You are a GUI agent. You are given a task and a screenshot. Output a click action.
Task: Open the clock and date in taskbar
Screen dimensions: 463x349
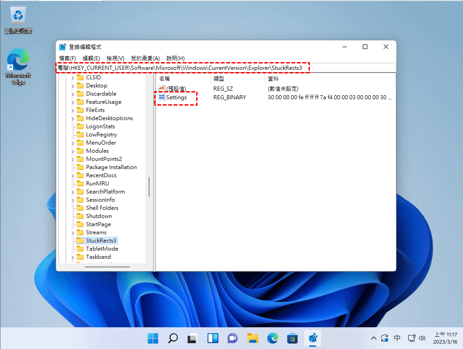tap(445, 338)
